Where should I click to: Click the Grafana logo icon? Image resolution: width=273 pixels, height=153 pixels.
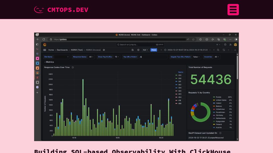(45, 44)
